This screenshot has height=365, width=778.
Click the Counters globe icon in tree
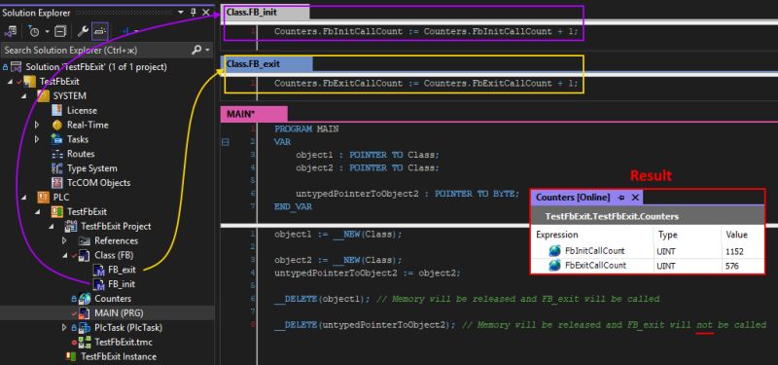coord(85,299)
